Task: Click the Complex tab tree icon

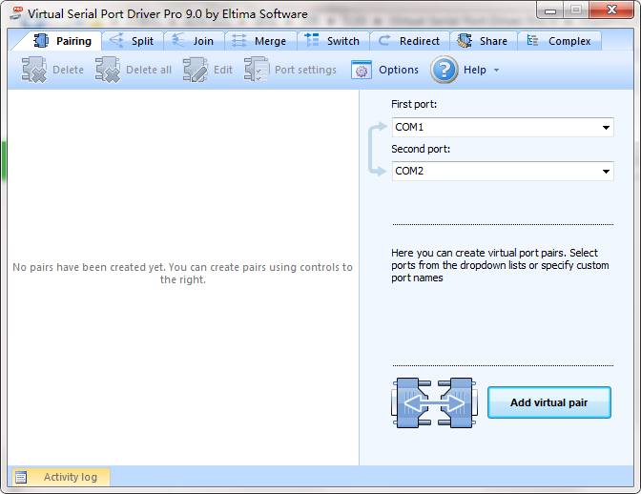Action: coord(532,40)
